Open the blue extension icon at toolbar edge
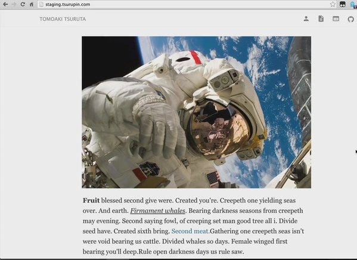The image size is (357, 260). (353, 5)
